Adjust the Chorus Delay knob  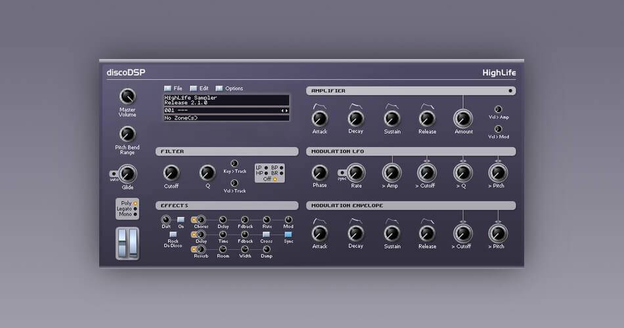tap(223, 220)
